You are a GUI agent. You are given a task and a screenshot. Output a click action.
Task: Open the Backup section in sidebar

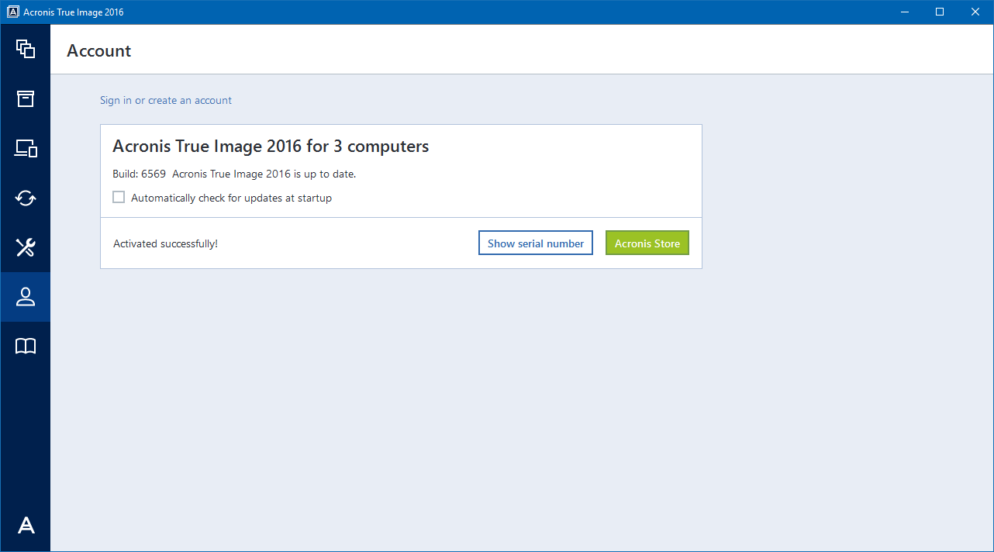click(x=26, y=49)
